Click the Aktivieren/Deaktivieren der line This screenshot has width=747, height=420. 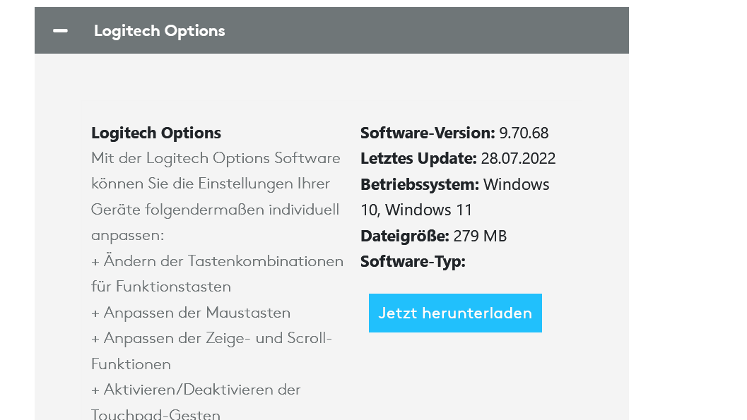(x=196, y=390)
